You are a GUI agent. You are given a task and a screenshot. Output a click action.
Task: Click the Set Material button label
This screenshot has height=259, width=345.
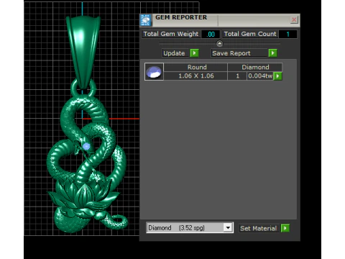tap(259, 228)
